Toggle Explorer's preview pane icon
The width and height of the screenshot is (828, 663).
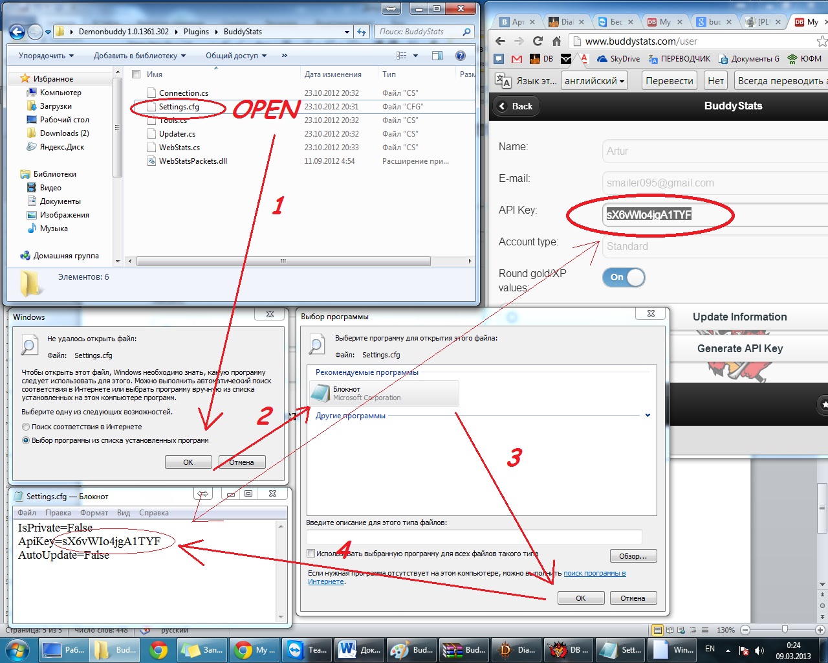click(x=437, y=56)
